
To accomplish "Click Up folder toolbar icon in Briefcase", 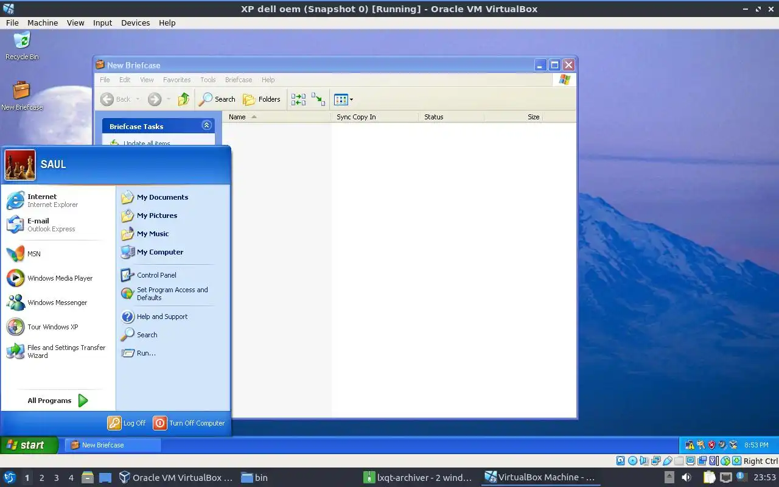I will pyautogui.click(x=183, y=99).
